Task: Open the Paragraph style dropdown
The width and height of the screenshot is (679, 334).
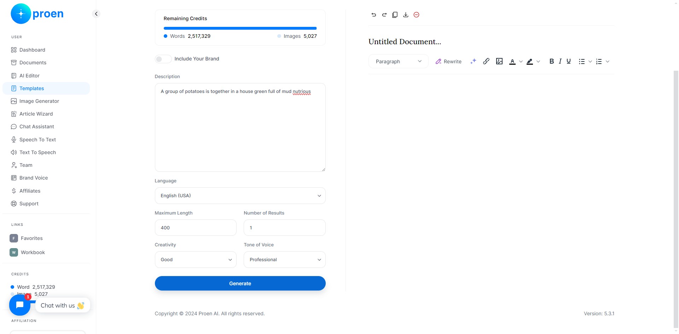Action: (x=398, y=61)
